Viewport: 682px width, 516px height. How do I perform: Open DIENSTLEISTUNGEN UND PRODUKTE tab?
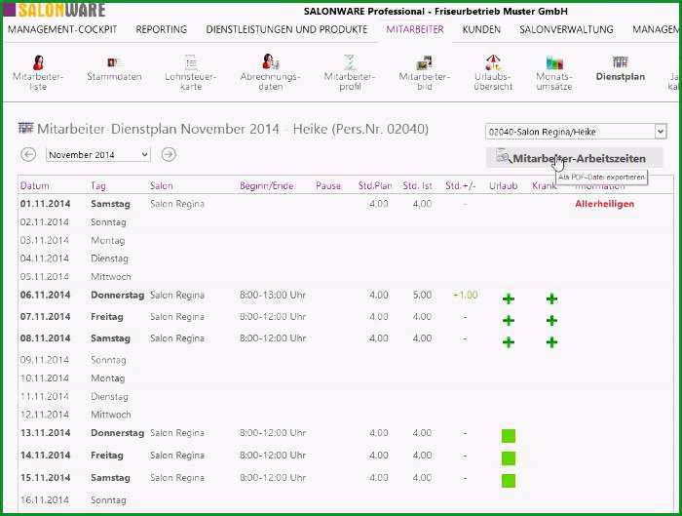pyautogui.click(x=286, y=29)
